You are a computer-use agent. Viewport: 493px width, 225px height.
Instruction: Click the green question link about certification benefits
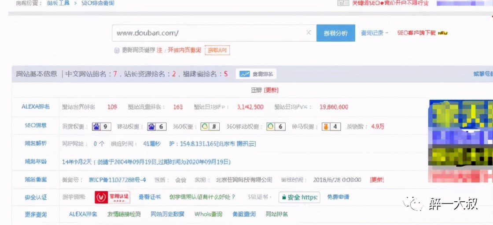[202, 197]
